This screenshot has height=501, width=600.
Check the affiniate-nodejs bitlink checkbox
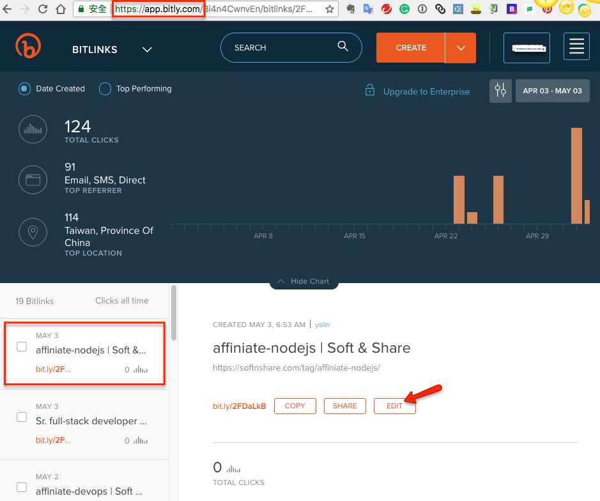point(21,346)
